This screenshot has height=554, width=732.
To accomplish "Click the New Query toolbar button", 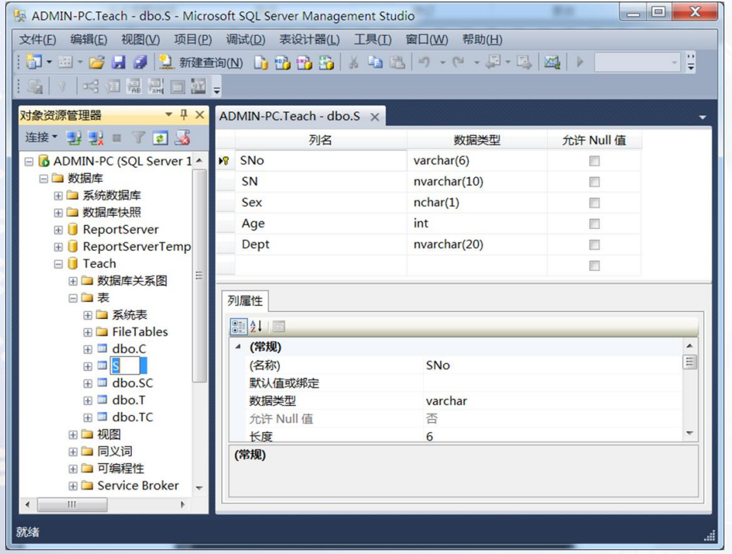I will [x=201, y=62].
